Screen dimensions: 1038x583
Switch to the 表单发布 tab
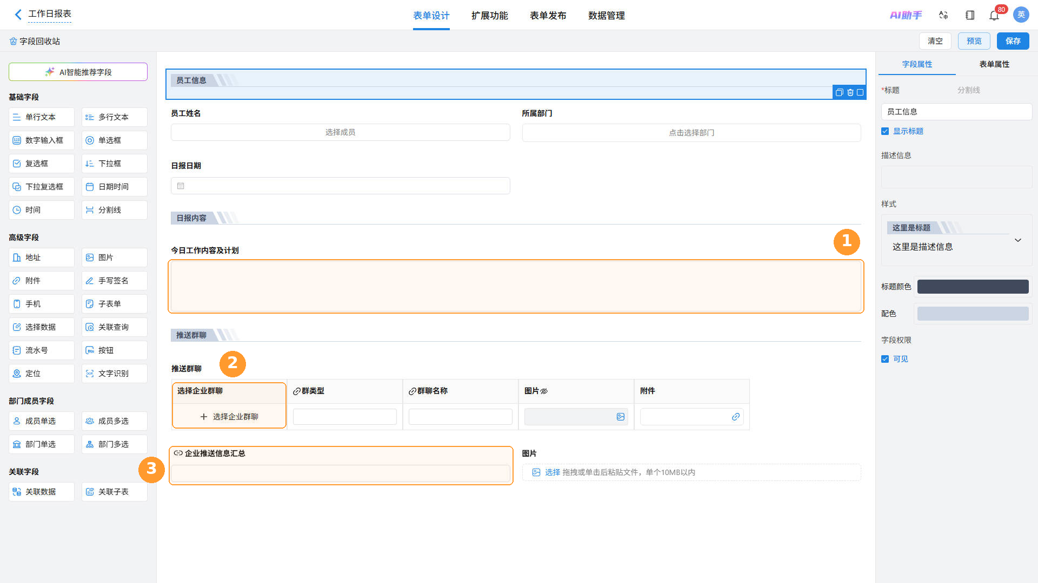[x=548, y=16]
